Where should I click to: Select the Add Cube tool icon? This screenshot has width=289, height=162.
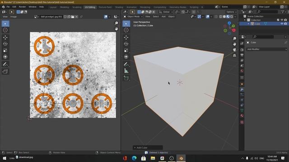[x=126, y=78]
